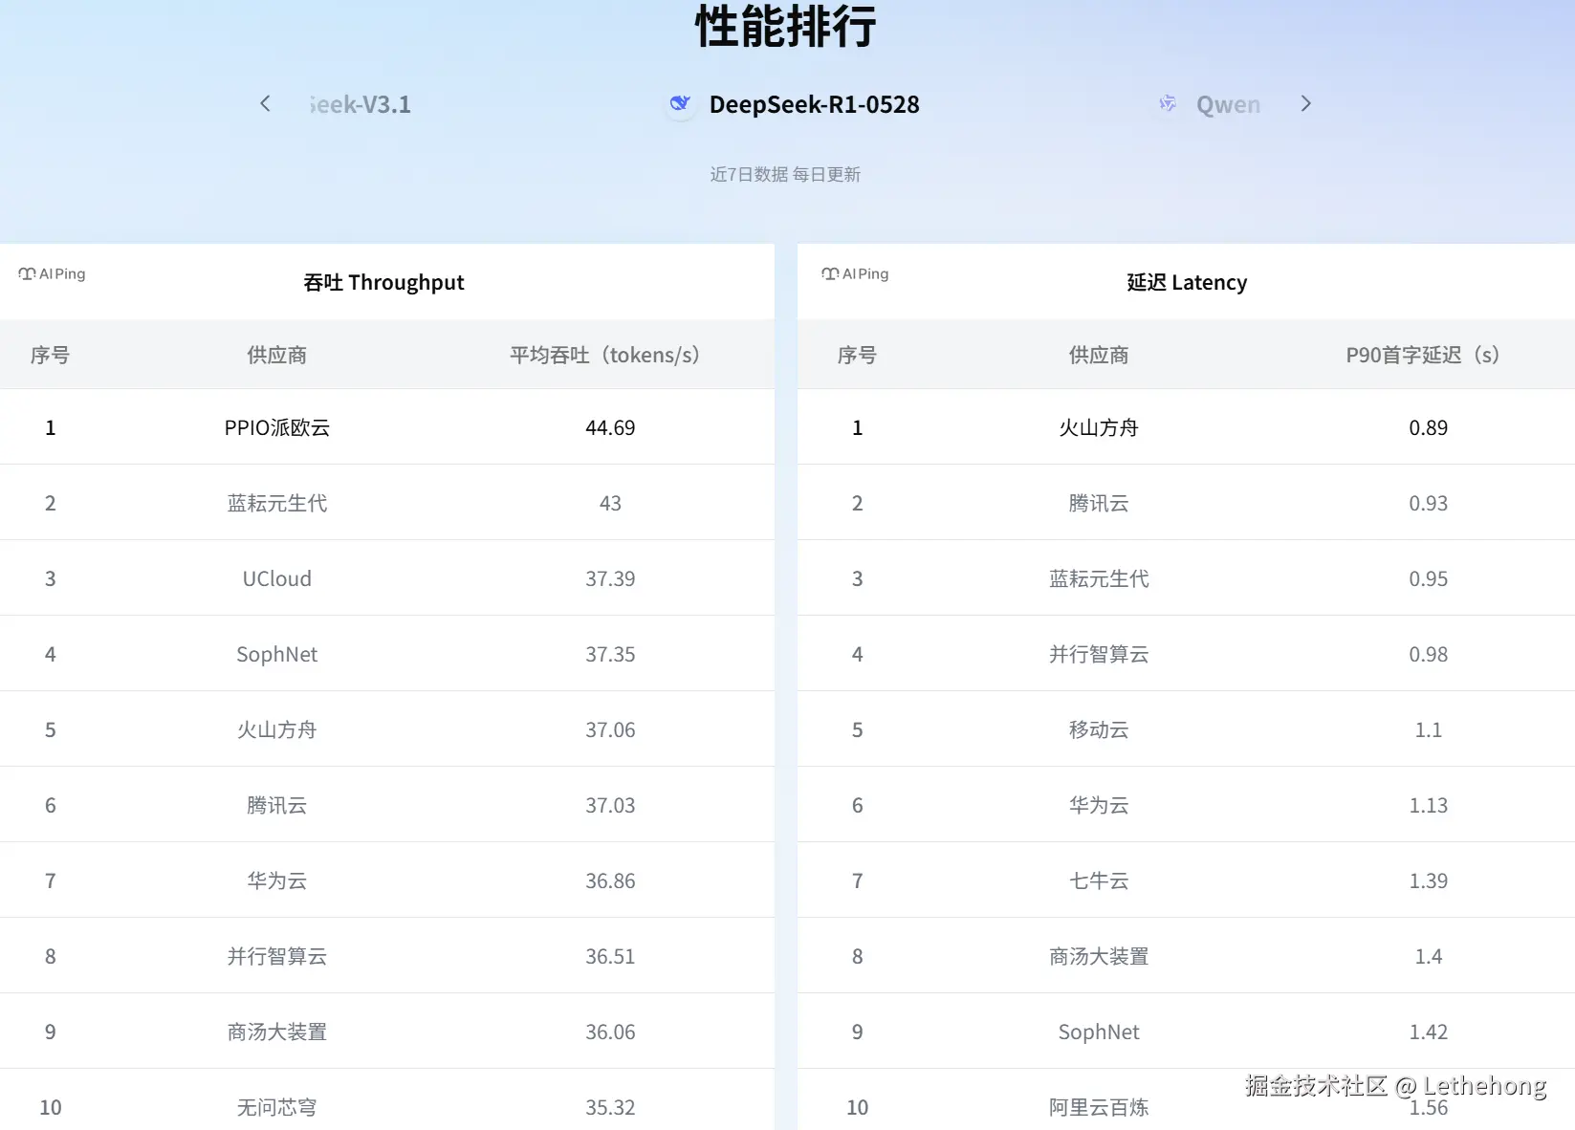Click latency value 1.1

(1428, 729)
